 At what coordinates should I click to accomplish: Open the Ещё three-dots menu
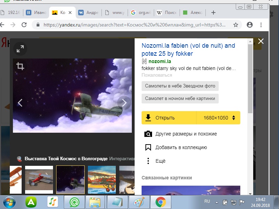tap(148, 161)
